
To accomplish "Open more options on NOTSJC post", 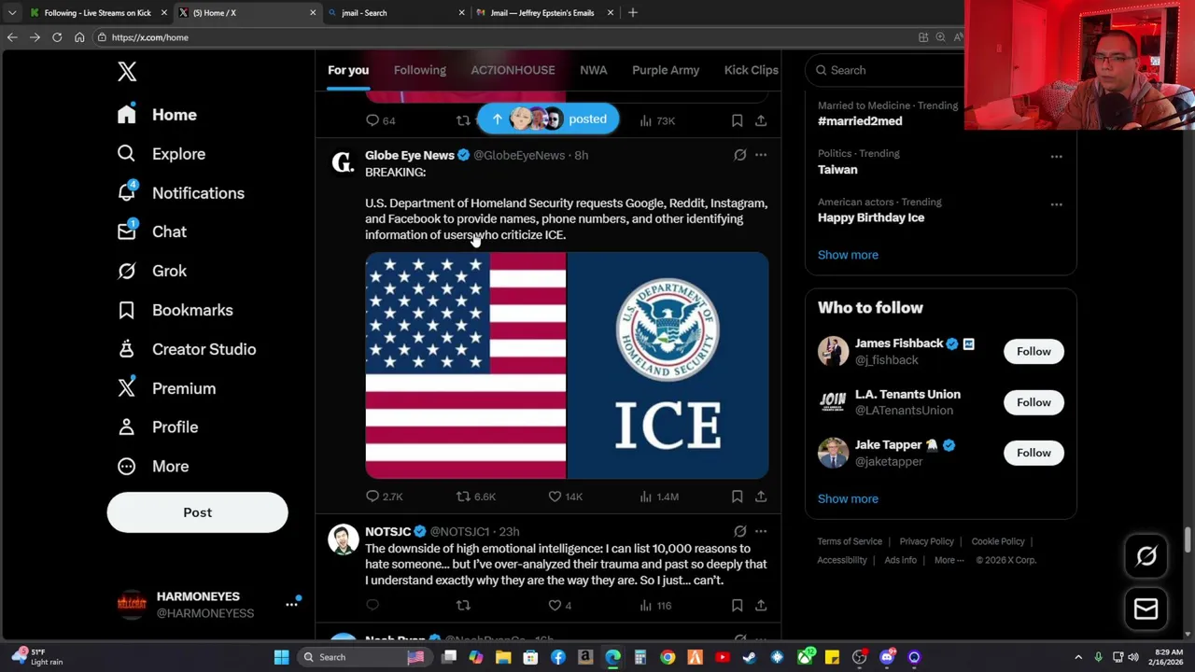I will coord(761,531).
